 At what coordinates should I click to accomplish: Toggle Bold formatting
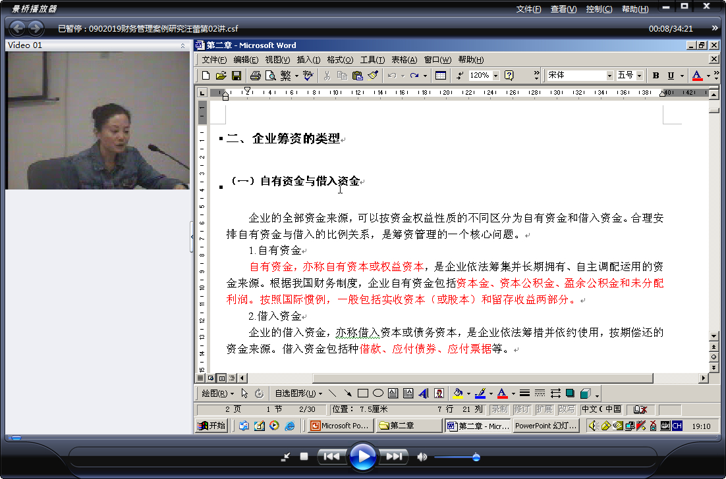click(656, 76)
